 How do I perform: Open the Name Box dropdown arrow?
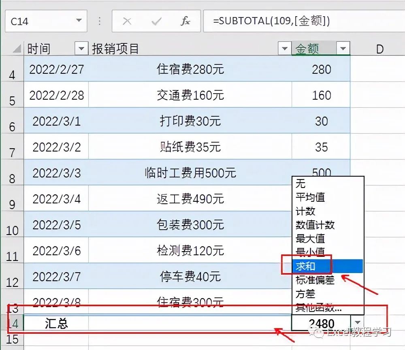click(x=79, y=20)
